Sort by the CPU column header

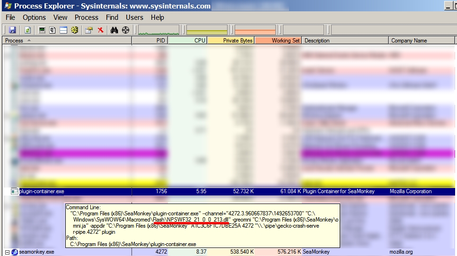coord(187,41)
